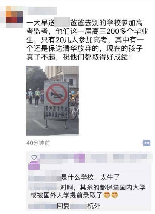The height and width of the screenshot is (214, 155).
Task: Open the poster's pixelated profile avatar
Action: coord(14,17)
